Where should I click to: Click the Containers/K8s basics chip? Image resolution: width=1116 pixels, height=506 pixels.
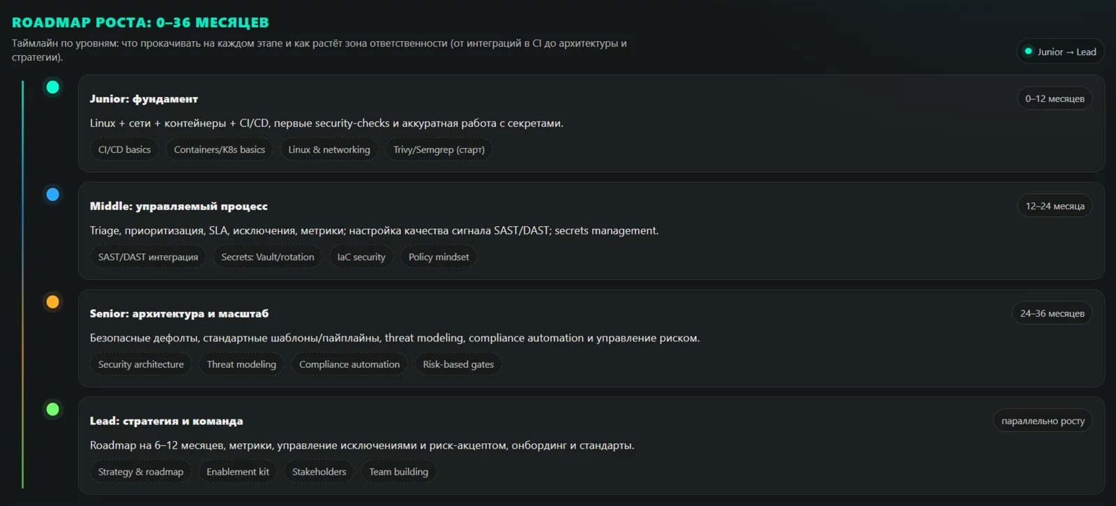[x=219, y=149]
